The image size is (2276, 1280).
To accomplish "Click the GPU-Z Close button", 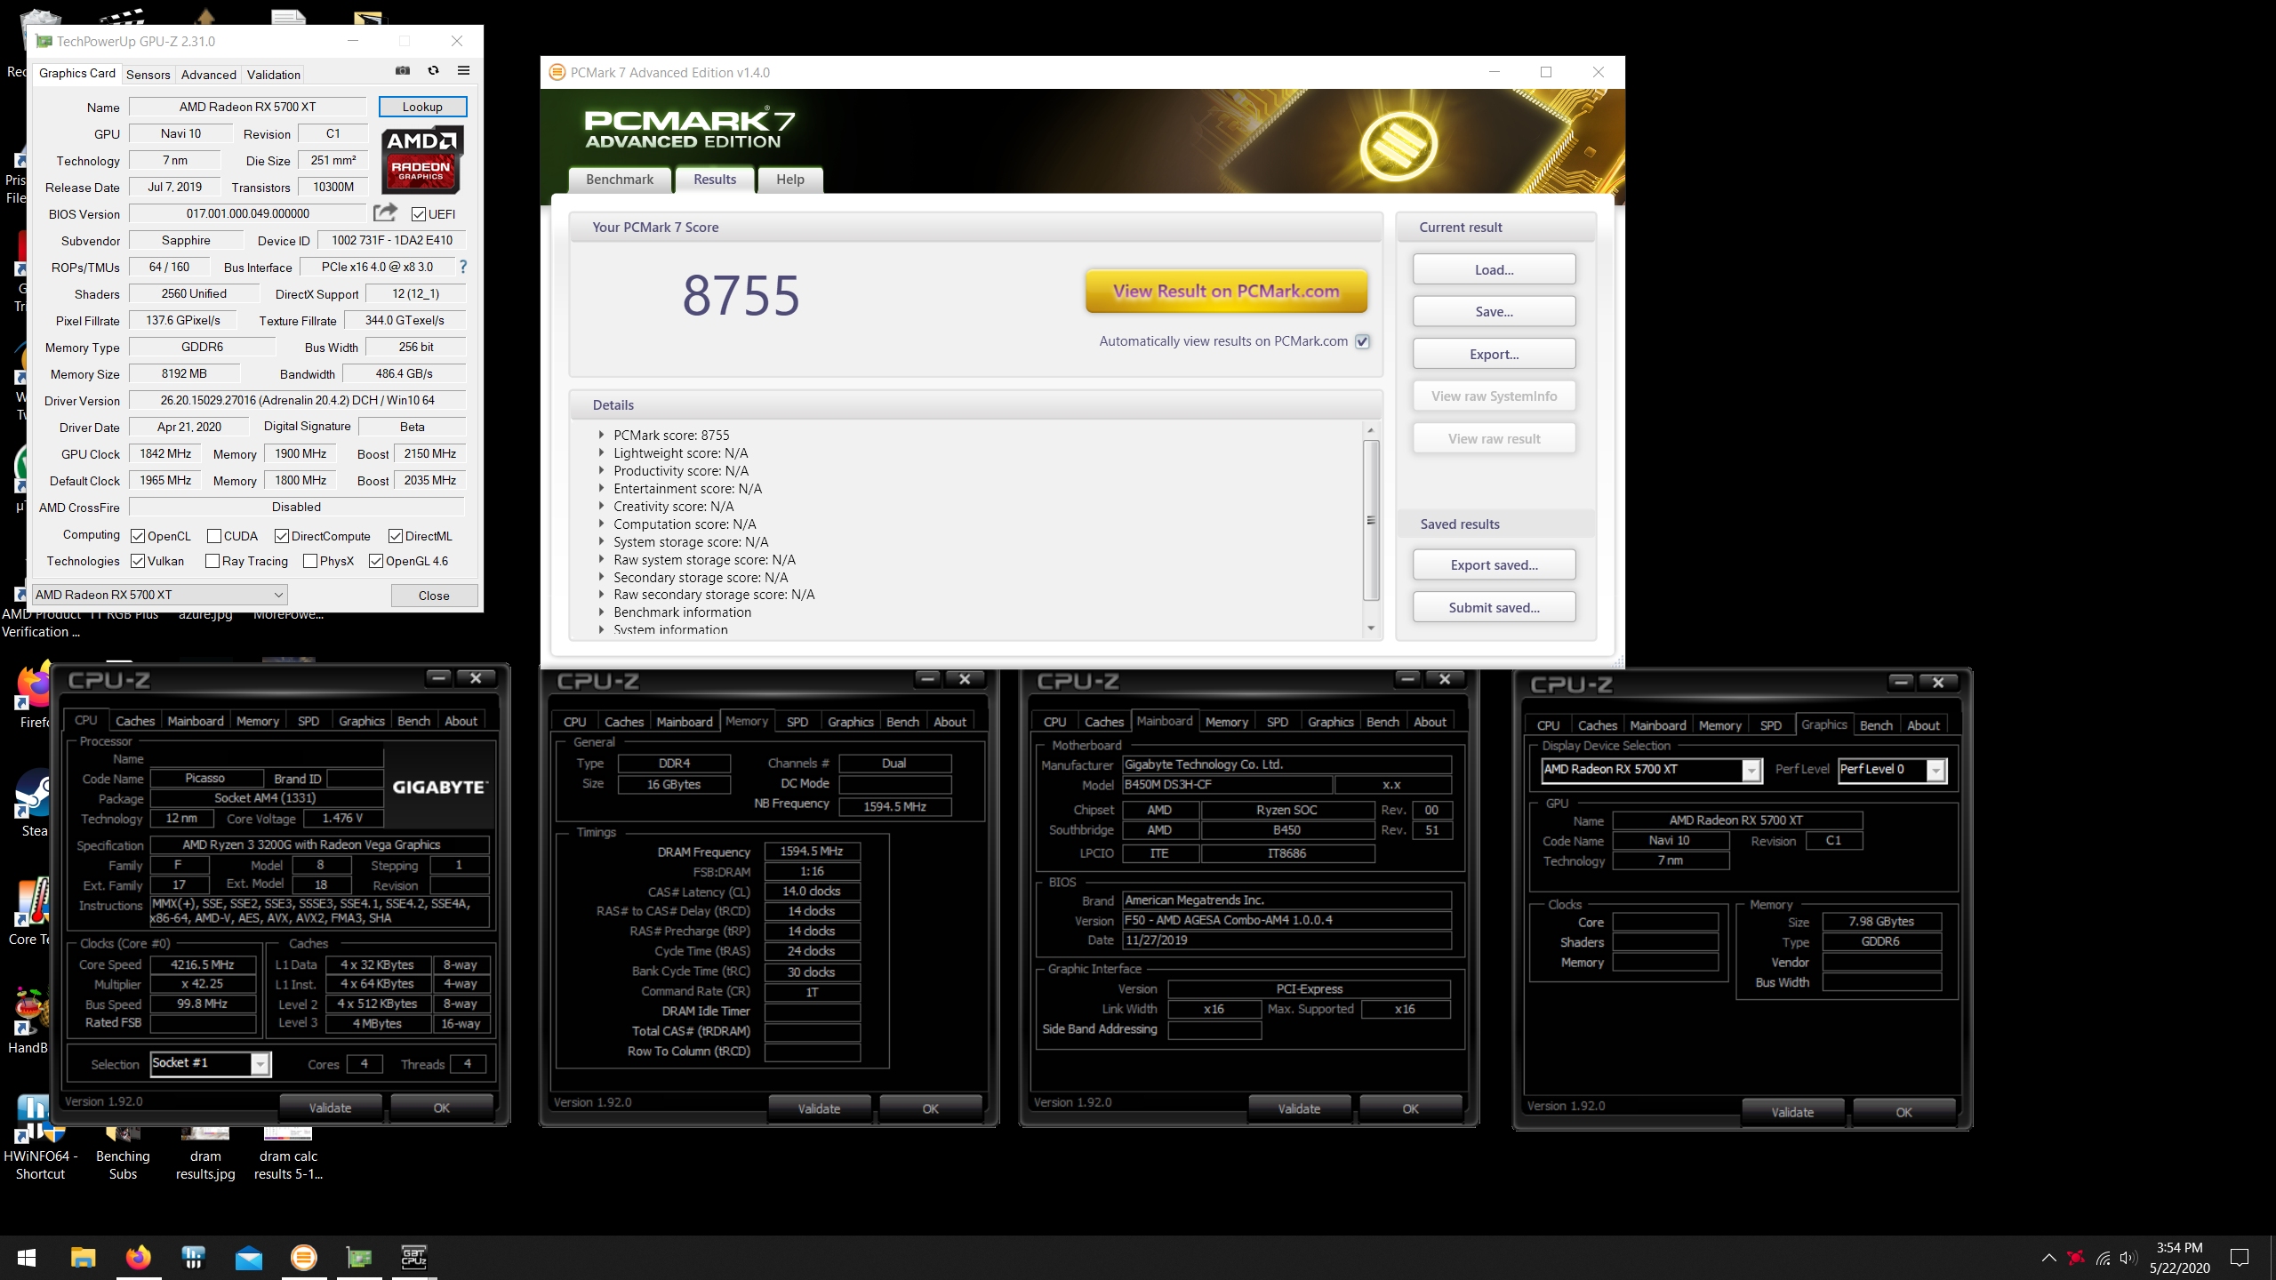I will pos(434,596).
